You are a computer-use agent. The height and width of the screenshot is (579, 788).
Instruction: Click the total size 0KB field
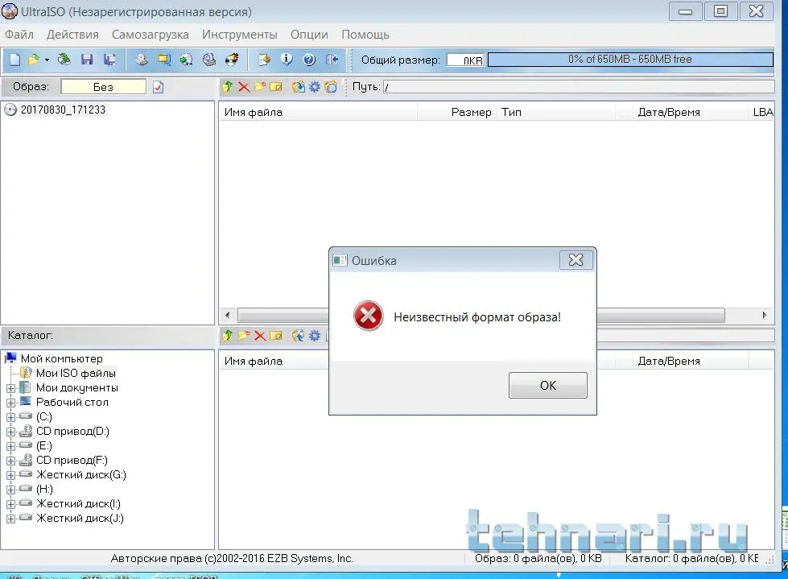[465, 60]
